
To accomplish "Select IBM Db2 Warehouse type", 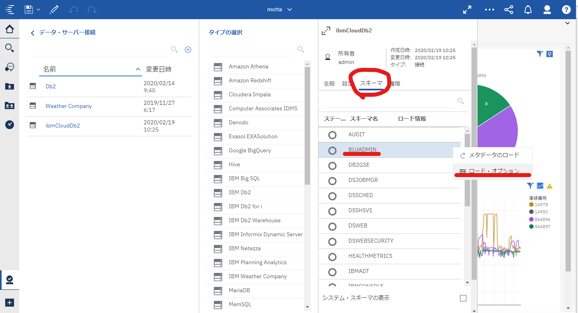I will [x=255, y=221].
